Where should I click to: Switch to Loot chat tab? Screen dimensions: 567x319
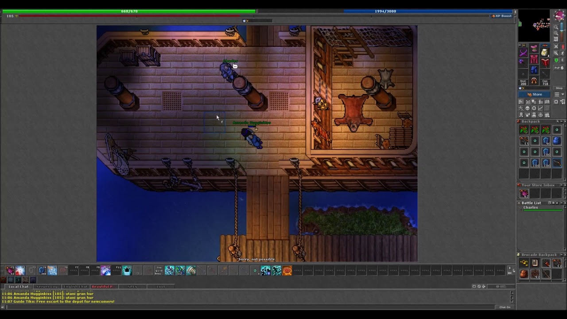click(x=160, y=287)
